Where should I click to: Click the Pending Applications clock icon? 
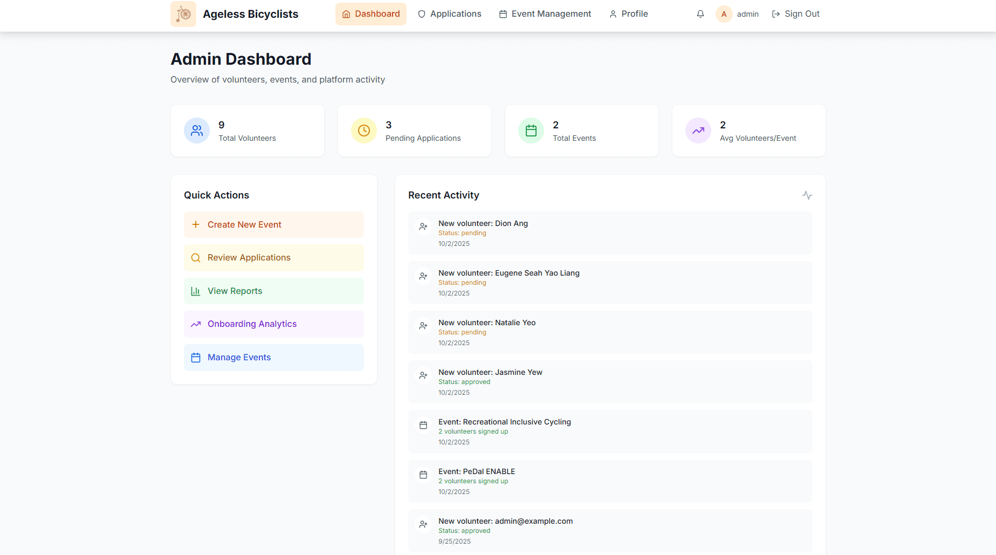pos(364,131)
